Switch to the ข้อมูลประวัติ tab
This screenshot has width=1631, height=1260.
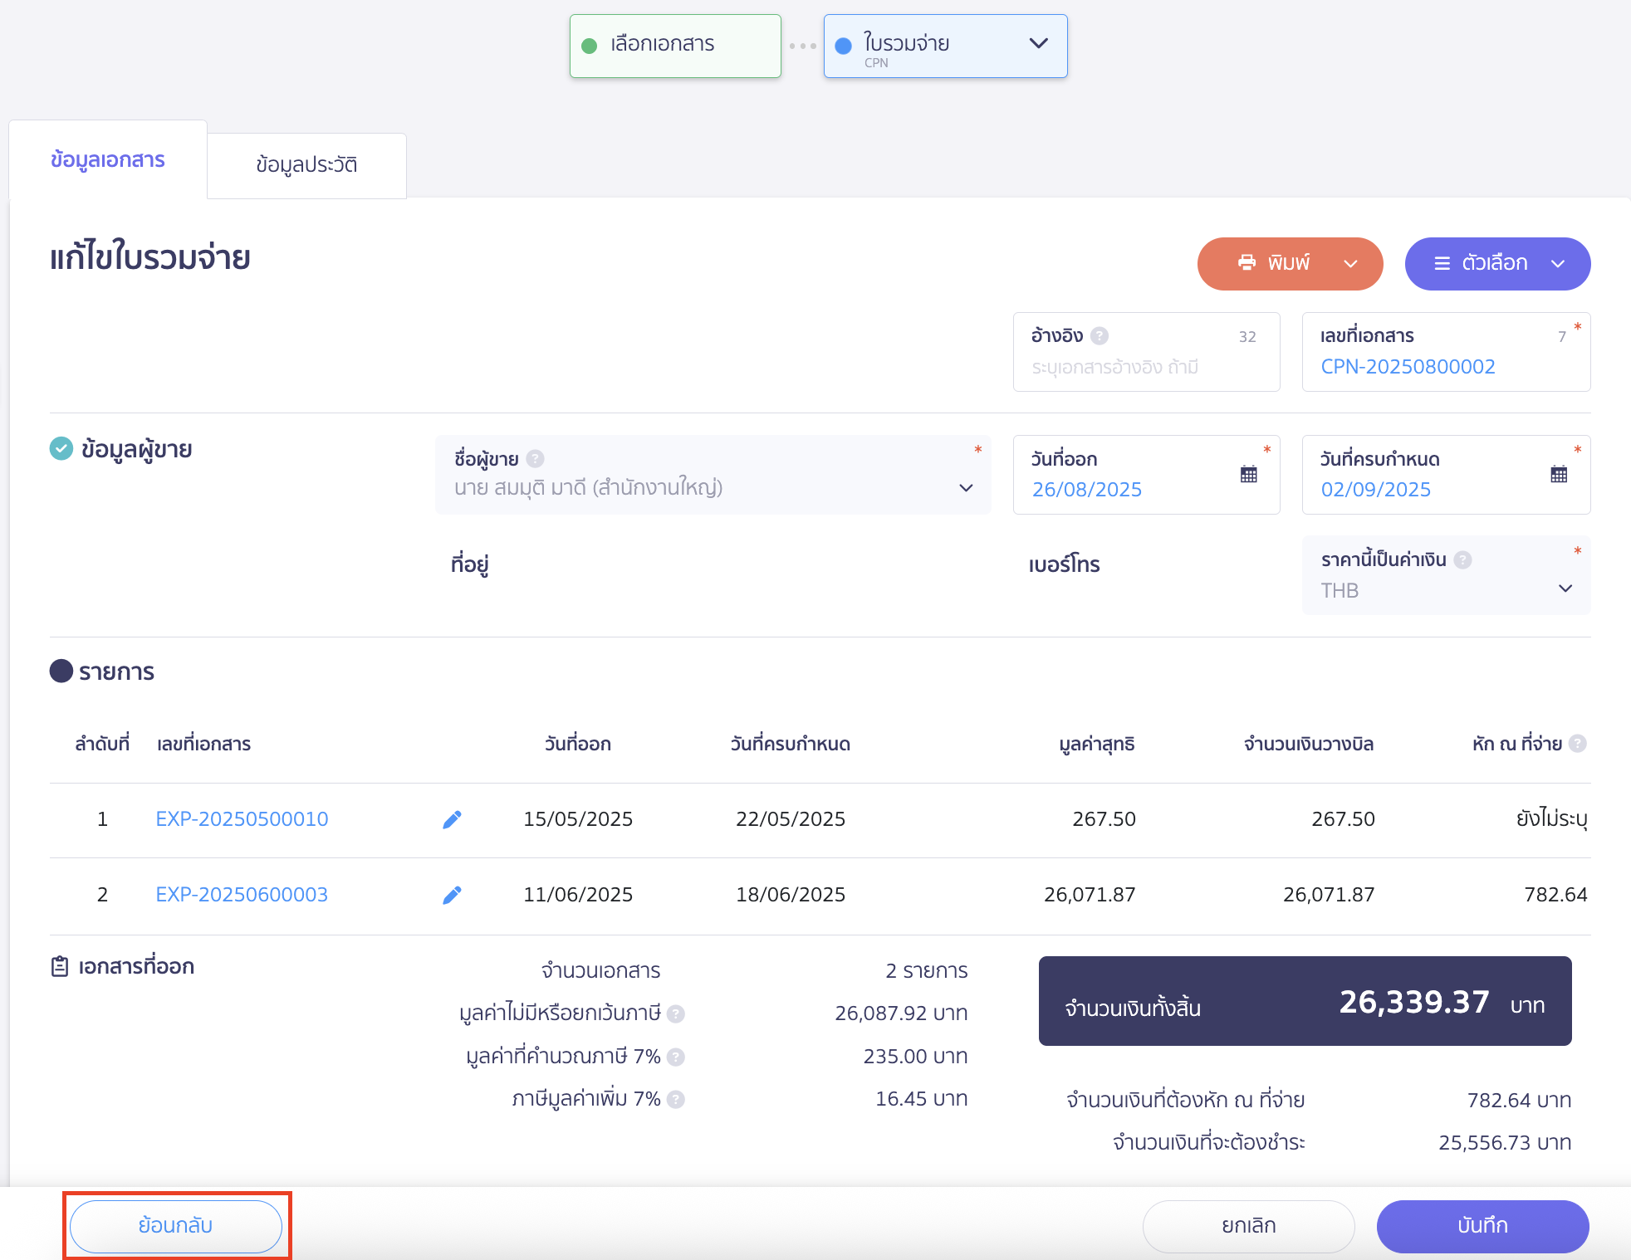tap(306, 165)
